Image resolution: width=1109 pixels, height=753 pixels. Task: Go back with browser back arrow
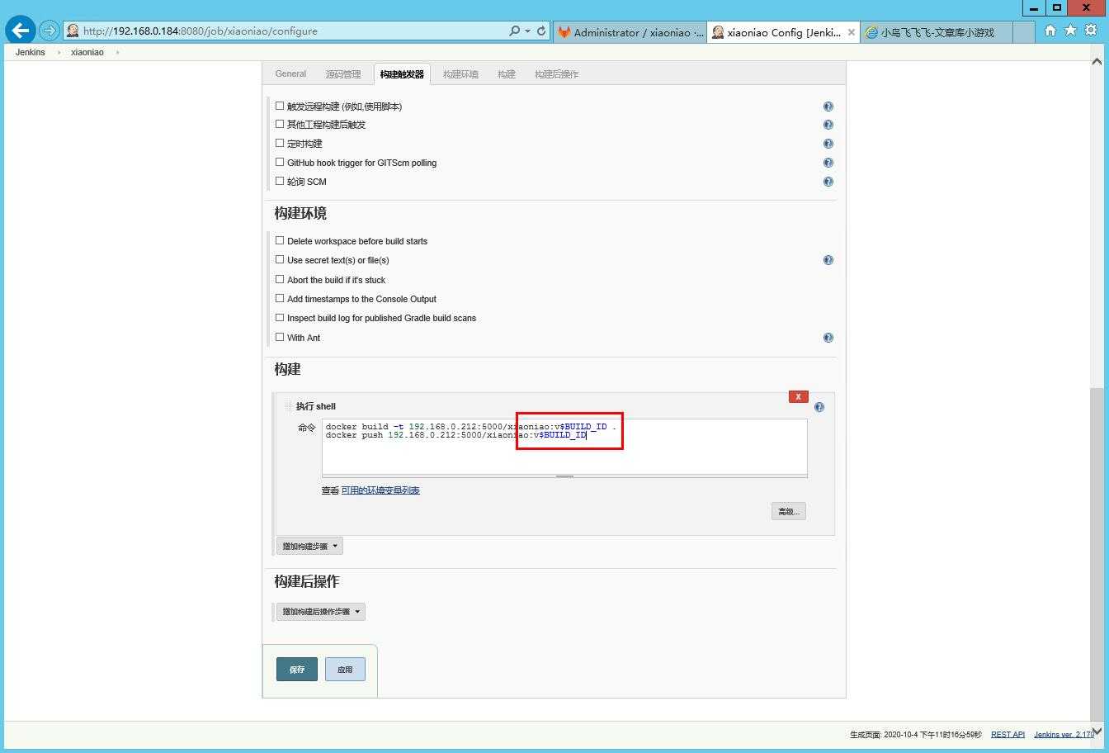click(x=21, y=31)
